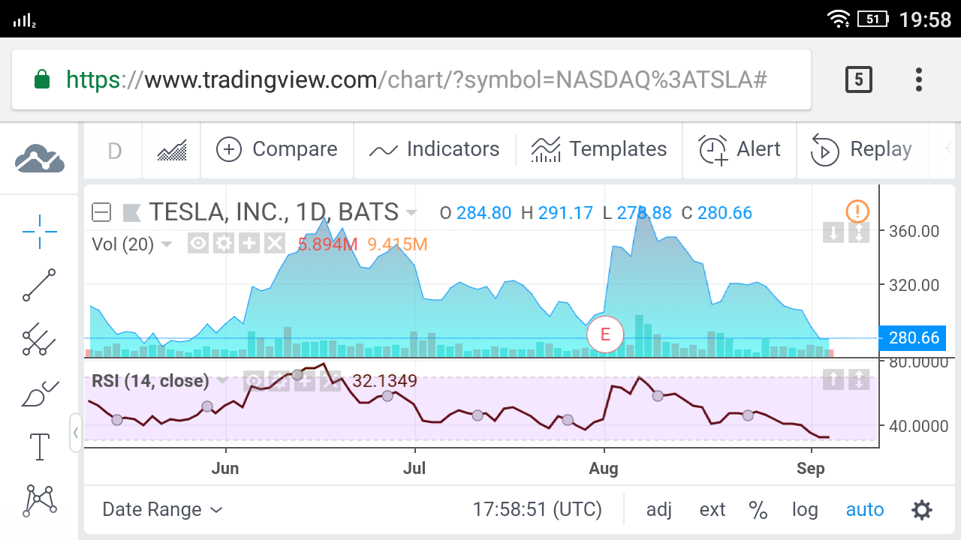The width and height of the screenshot is (961, 540).
Task: Open the Indicators menu
Action: tap(434, 149)
